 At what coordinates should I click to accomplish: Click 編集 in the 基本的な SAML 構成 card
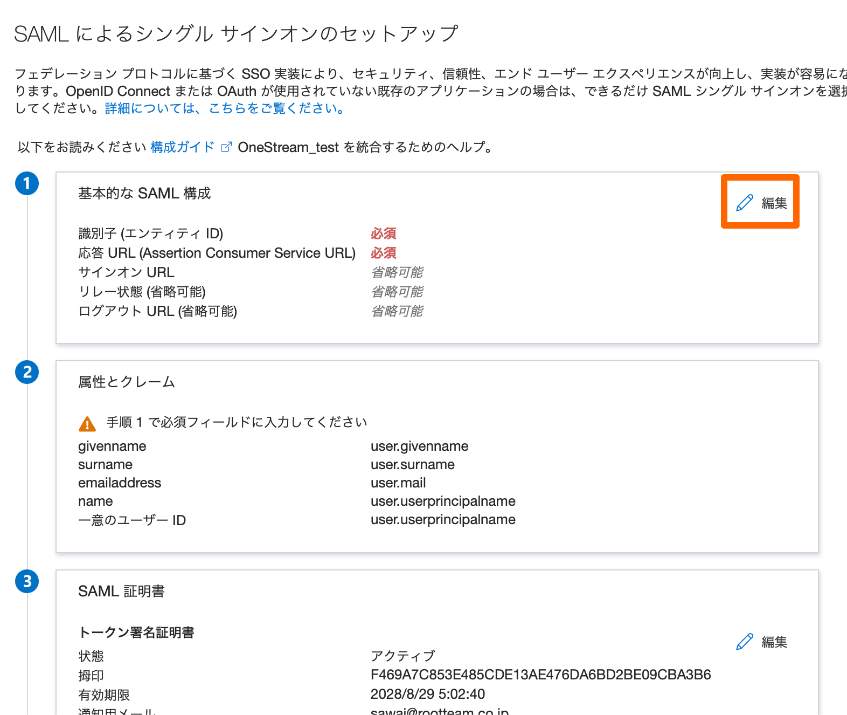[x=774, y=203]
